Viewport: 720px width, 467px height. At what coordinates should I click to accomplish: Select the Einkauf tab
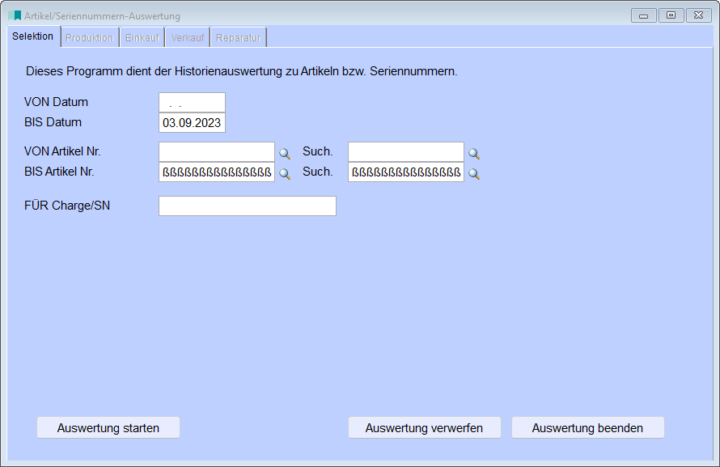point(142,38)
